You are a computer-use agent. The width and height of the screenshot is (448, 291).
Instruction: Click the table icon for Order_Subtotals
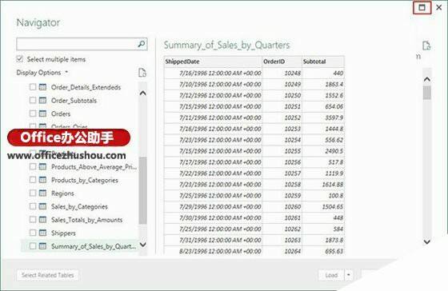point(42,100)
